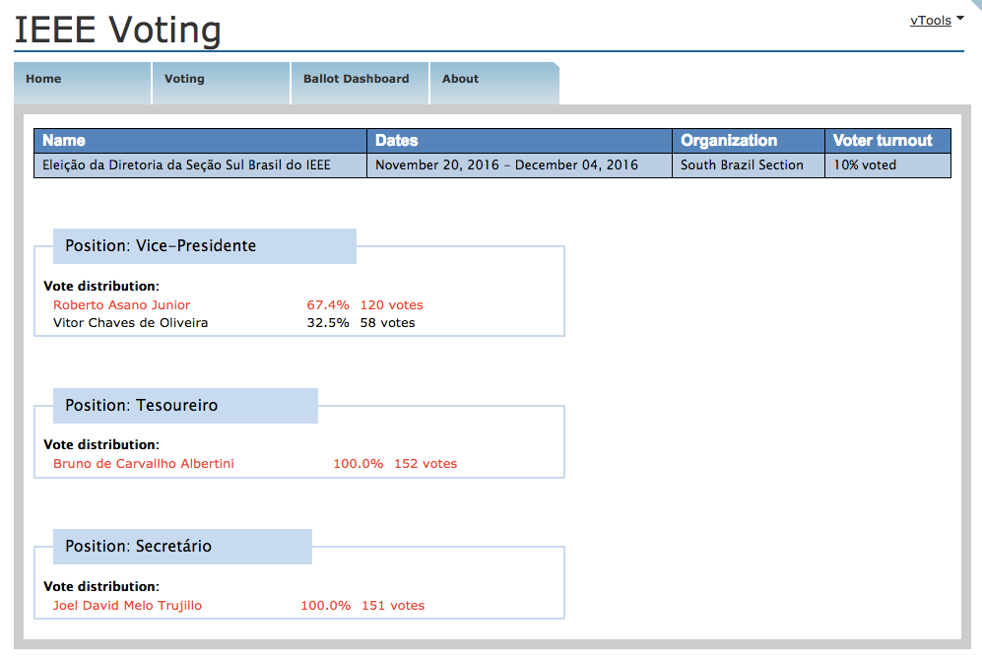This screenshot has width=982, height=658.
Task: Click the Voter turnout column header
Action: [883, 141]
